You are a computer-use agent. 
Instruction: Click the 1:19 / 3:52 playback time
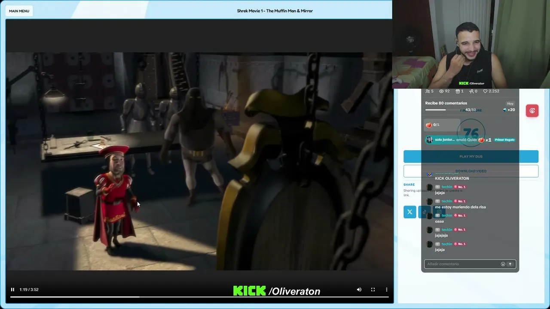point(29,290)
